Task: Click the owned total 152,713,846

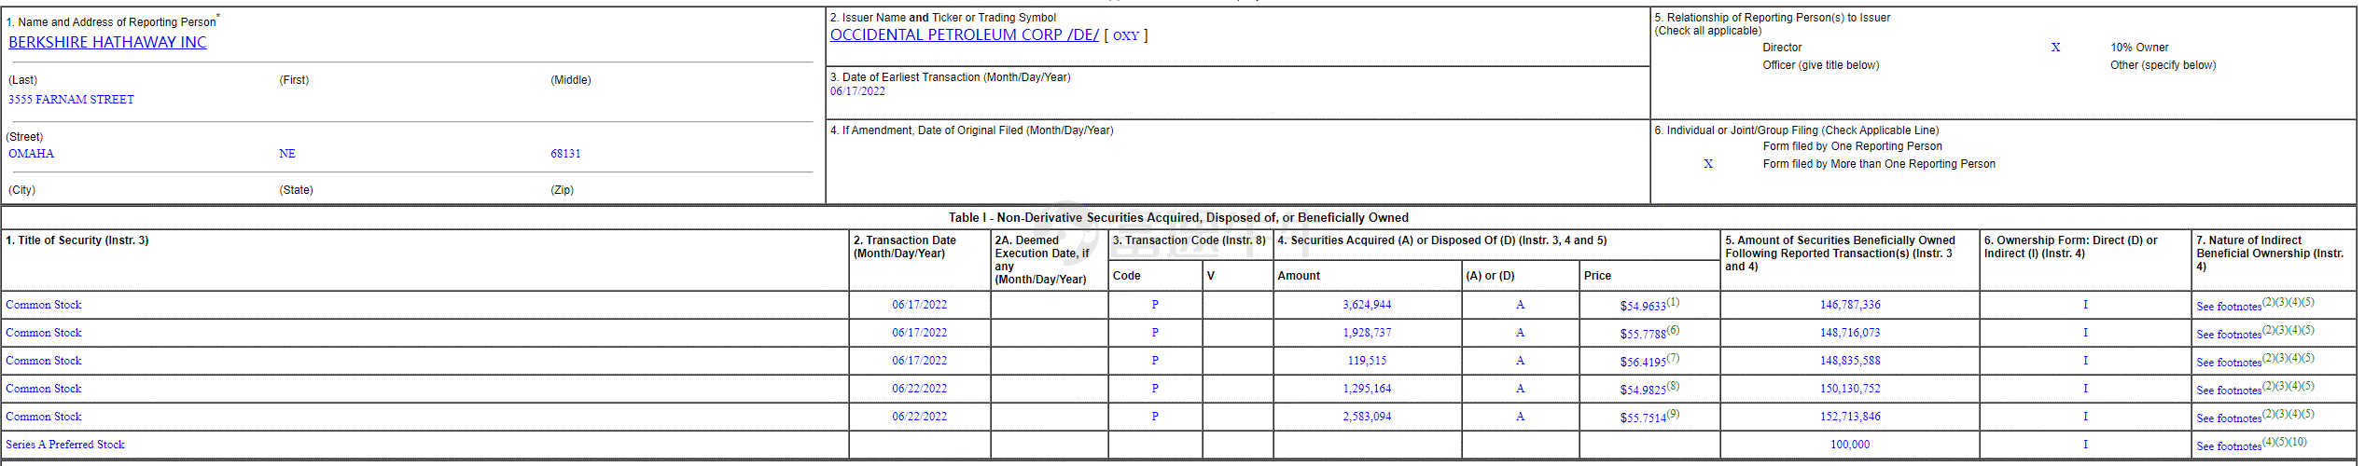Action: tap(1850, 417)
